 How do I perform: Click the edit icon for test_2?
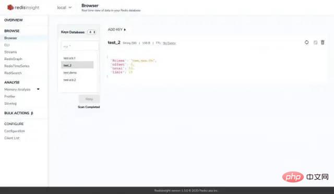315,43
